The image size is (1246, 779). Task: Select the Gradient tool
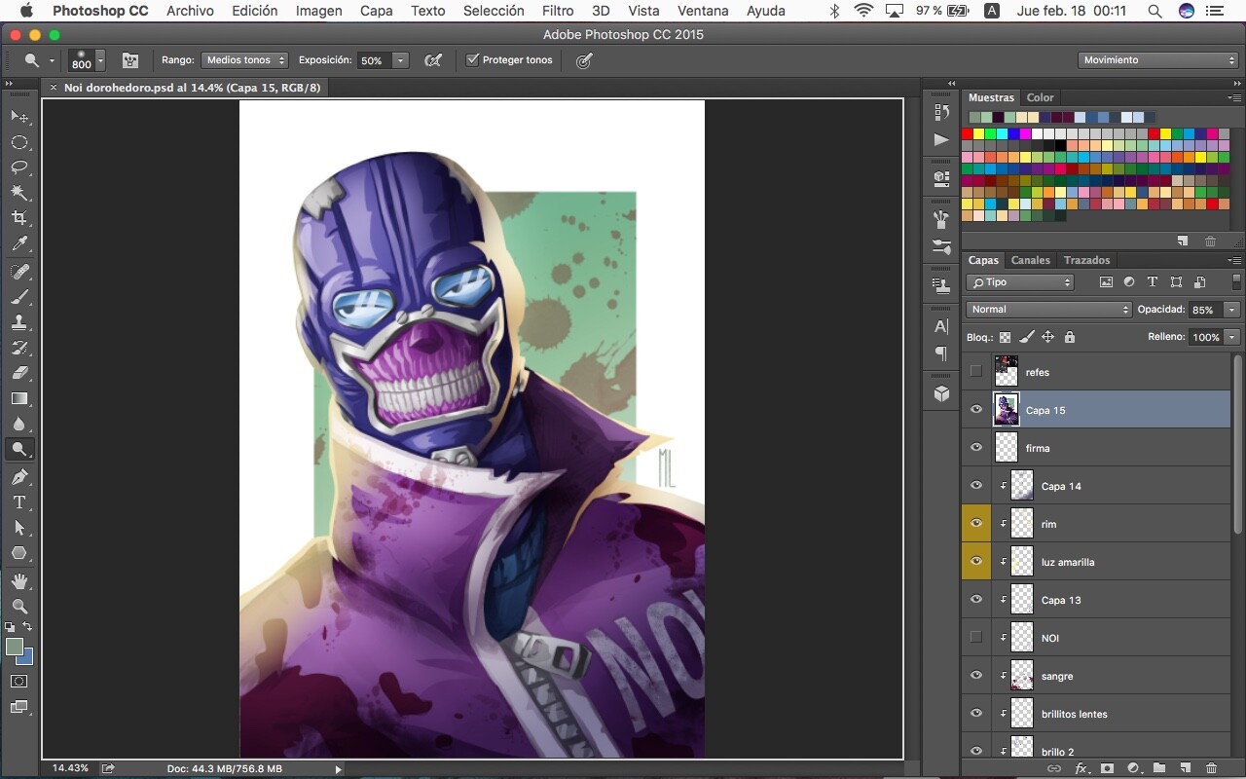click(x=19, y=398)
